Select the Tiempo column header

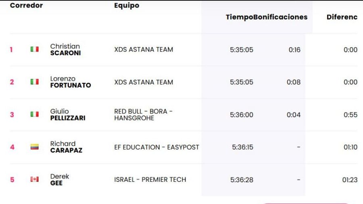pos(239,17)
